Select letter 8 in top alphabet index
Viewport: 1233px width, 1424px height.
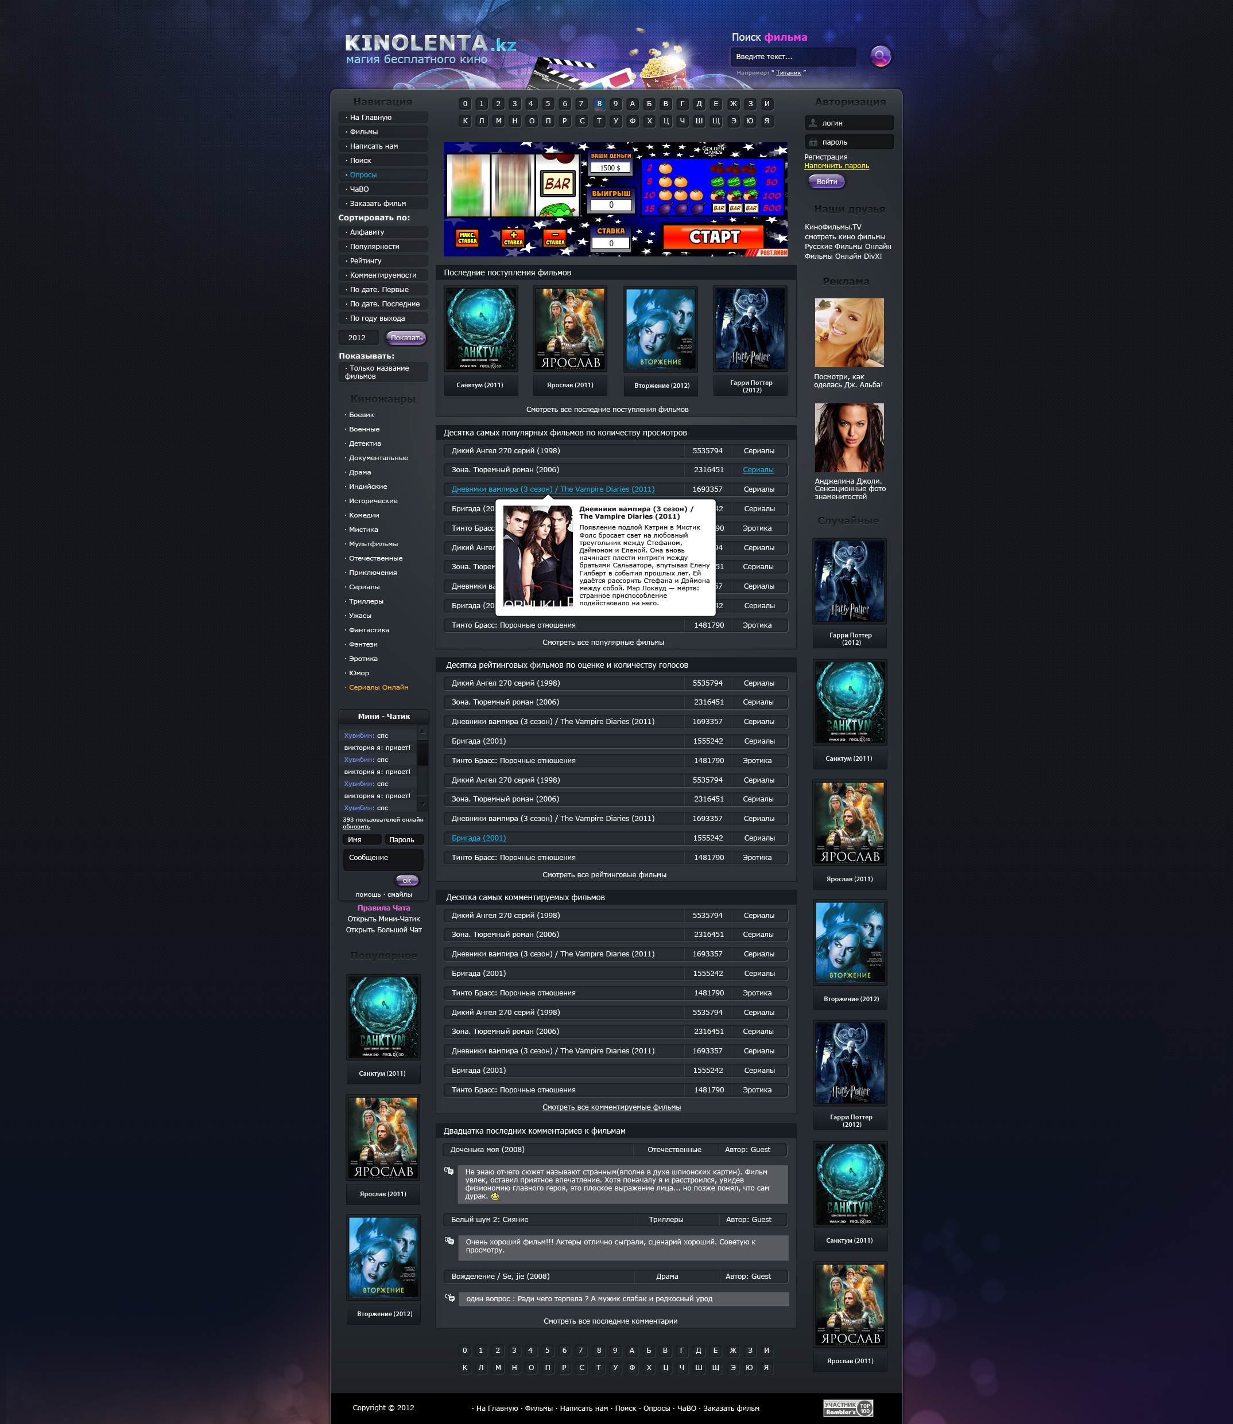click(x=599, y=104)
